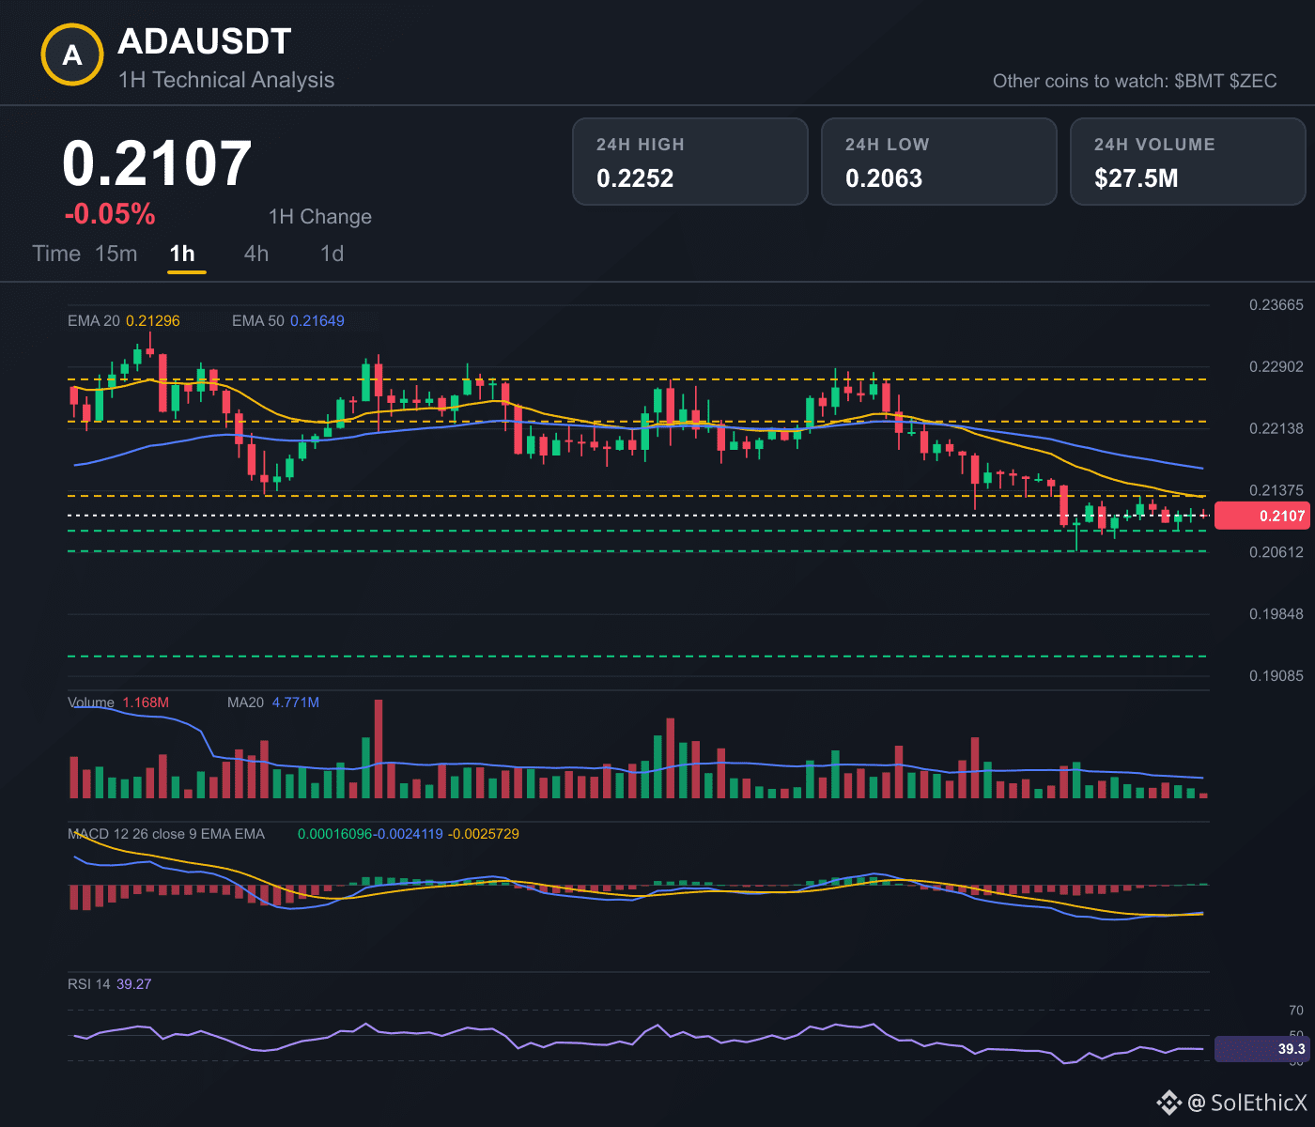Click the 0.23665 price axis label
The image size is (1315, 1127).
coord(1276,305)
